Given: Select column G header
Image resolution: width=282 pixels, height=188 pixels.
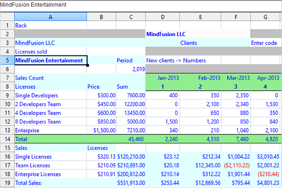Looking at the screenshot, I should pos(265,17).
